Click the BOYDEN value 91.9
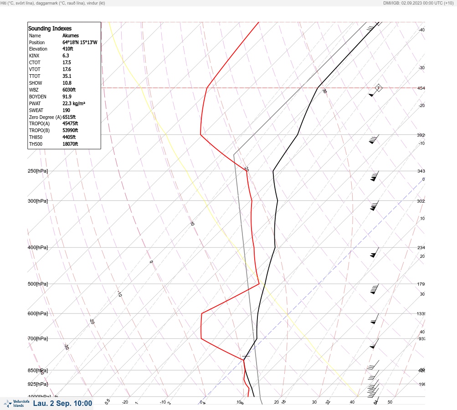The image size is (457, 410). [67, 97]
